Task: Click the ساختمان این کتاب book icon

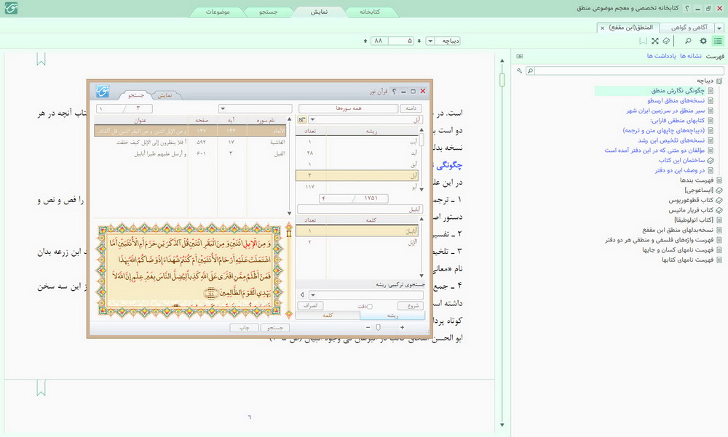Action: coord(711,160)
